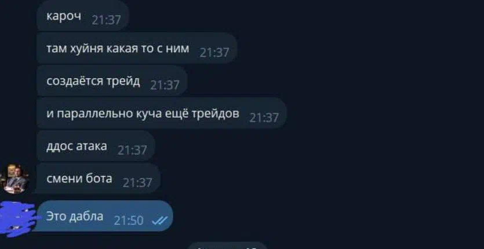Viewport: 484px width, 249px height.
Task: Click the timestamp next to 'ддос атака'
Action: (132, 151)
